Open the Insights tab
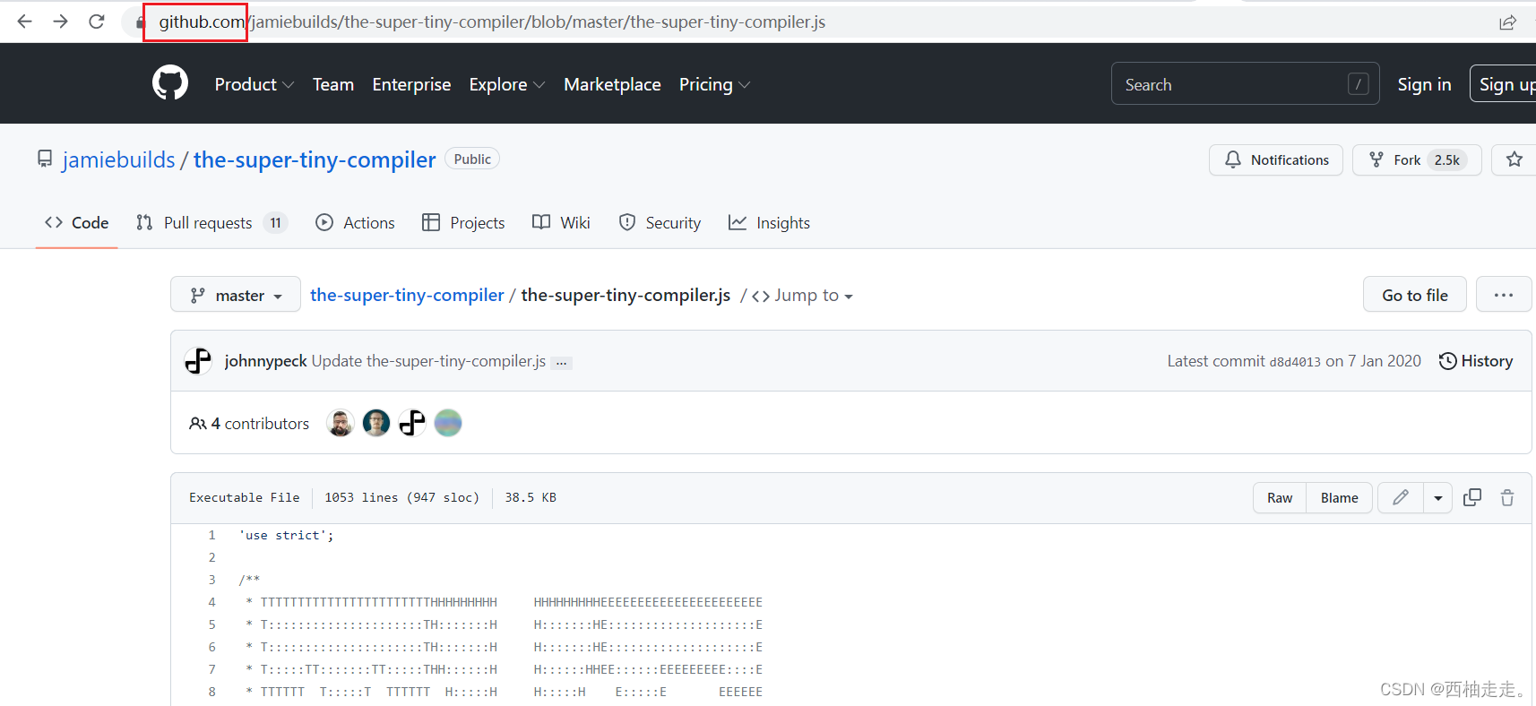1536x706 pixels. point(769,223)
